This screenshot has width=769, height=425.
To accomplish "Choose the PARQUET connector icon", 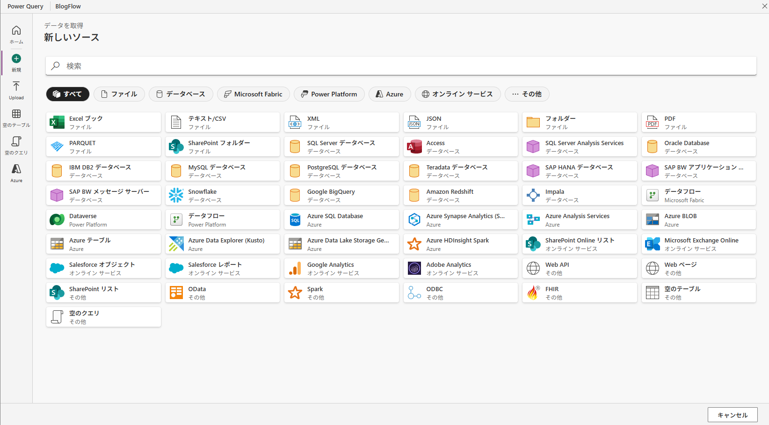I will (x=57, y=147).
